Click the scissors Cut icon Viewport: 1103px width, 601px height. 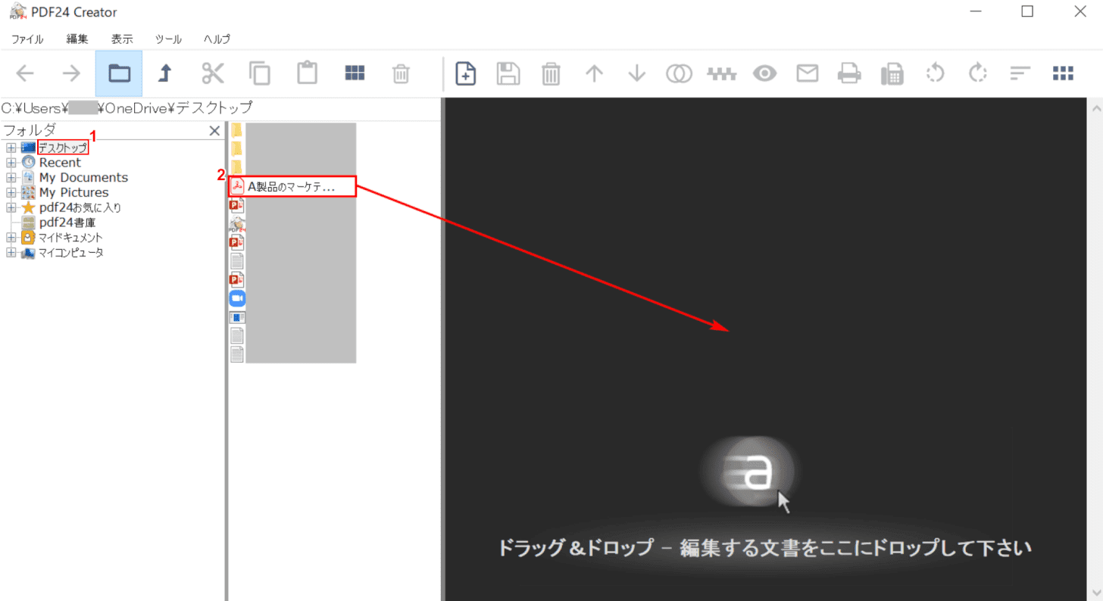[213, 73]
